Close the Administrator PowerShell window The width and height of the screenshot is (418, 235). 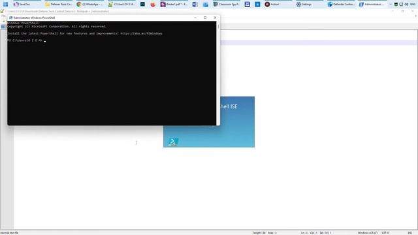(x=215, y=18)
